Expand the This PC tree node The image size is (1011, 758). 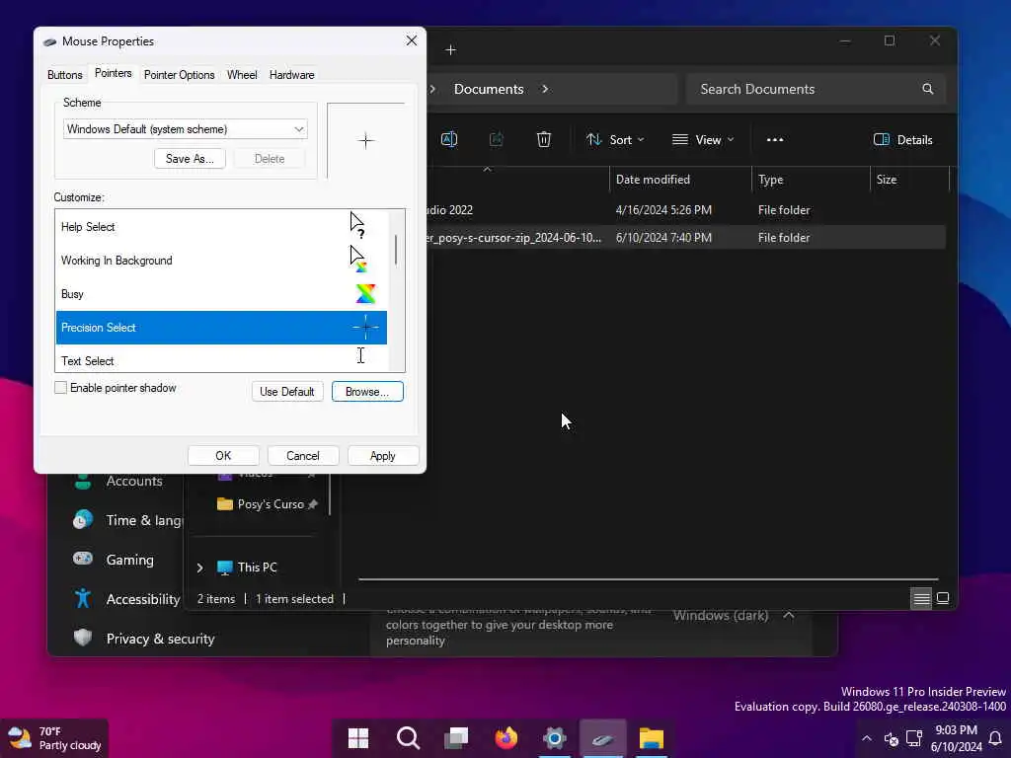point(199,568)
